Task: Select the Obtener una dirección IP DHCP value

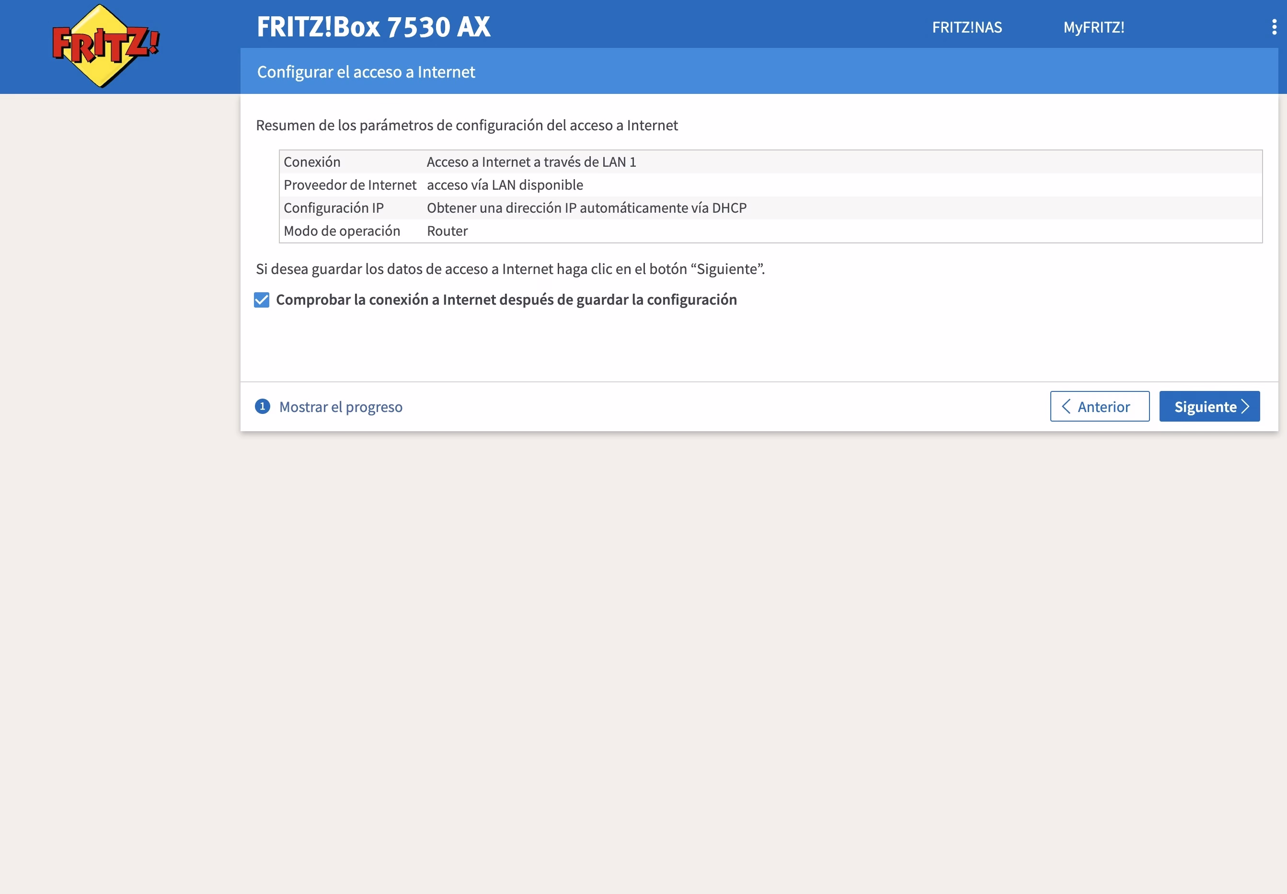Action: (x=586, y=208)
